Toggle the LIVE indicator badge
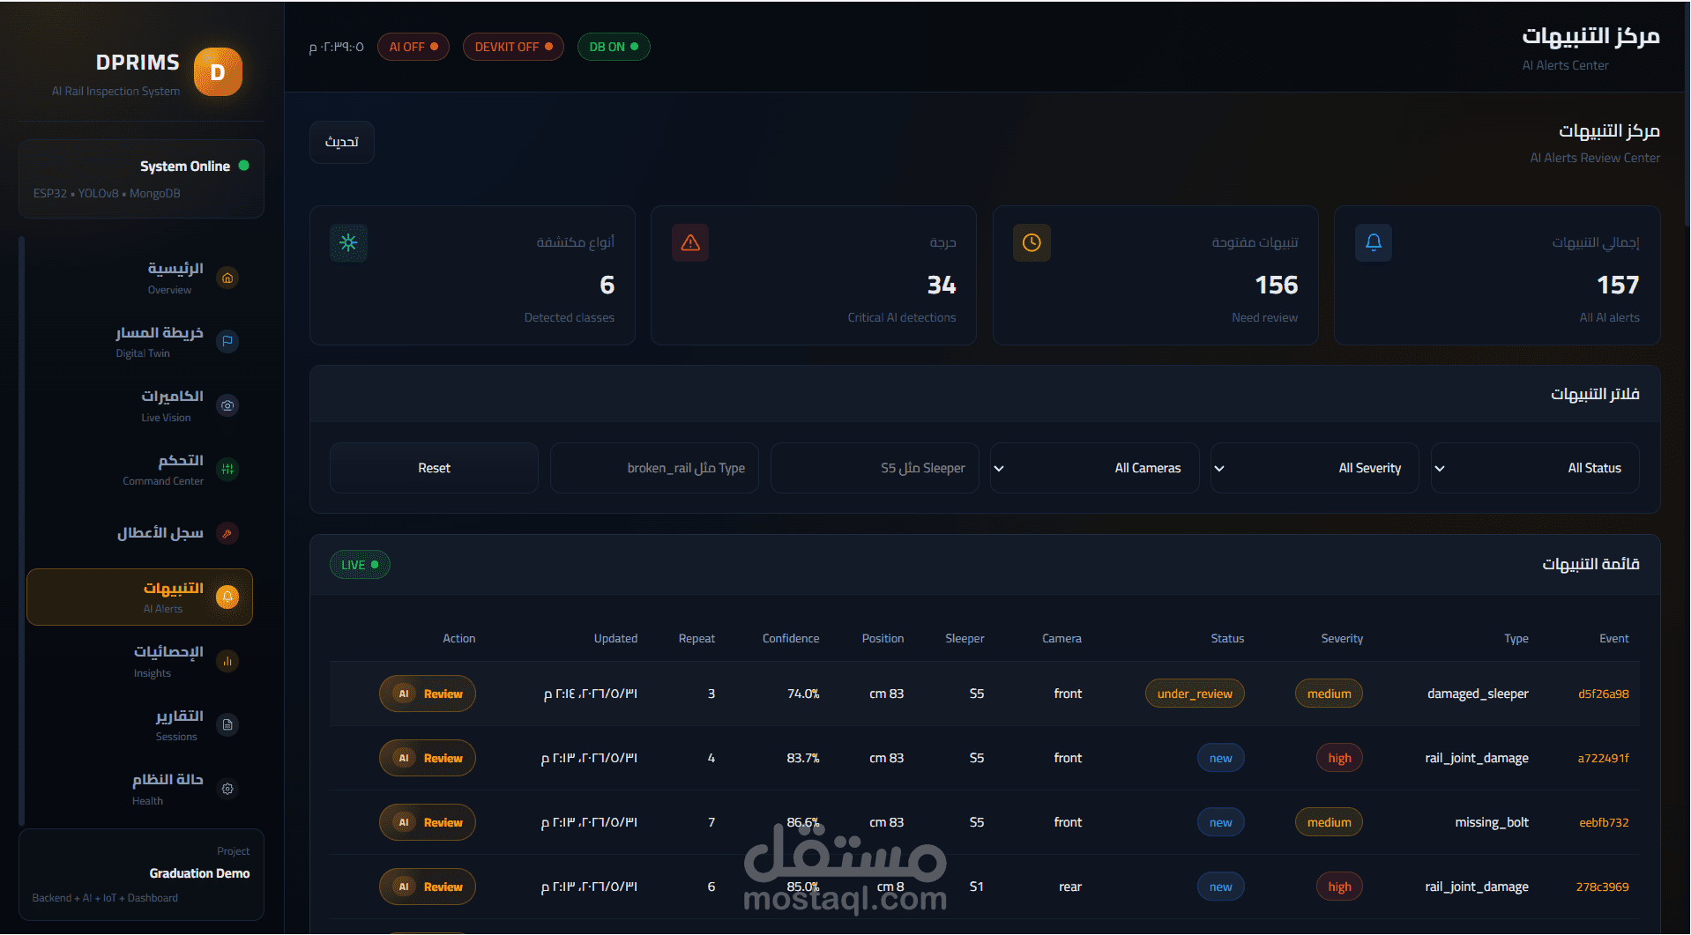This screenshot has width=1691, height=935. coord(360,565)
